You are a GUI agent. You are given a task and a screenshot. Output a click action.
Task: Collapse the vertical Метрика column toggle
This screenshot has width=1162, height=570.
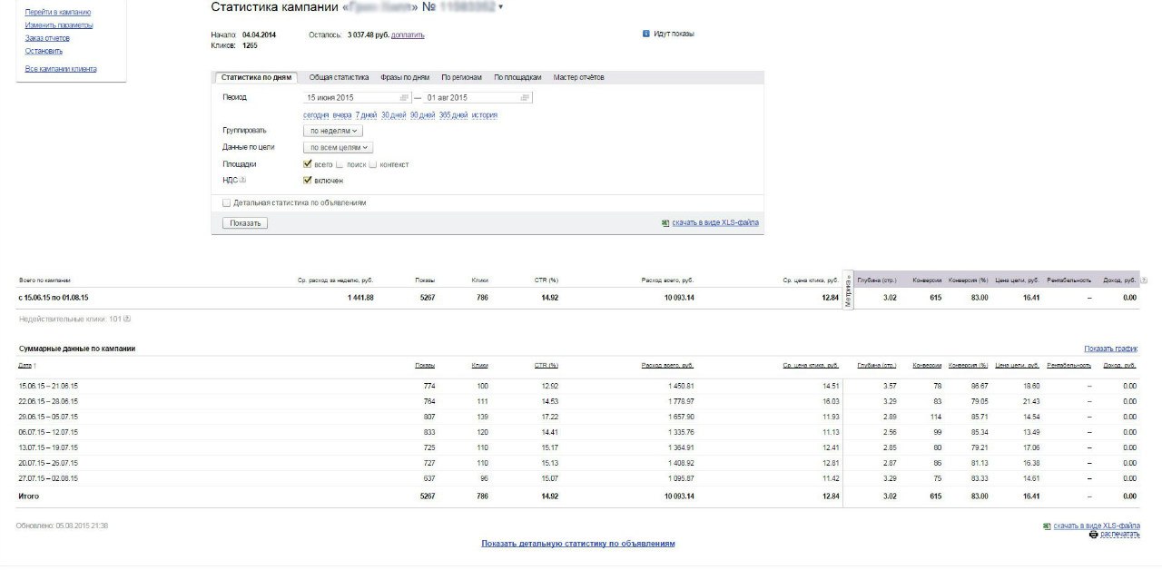click(x=848, y=291)
